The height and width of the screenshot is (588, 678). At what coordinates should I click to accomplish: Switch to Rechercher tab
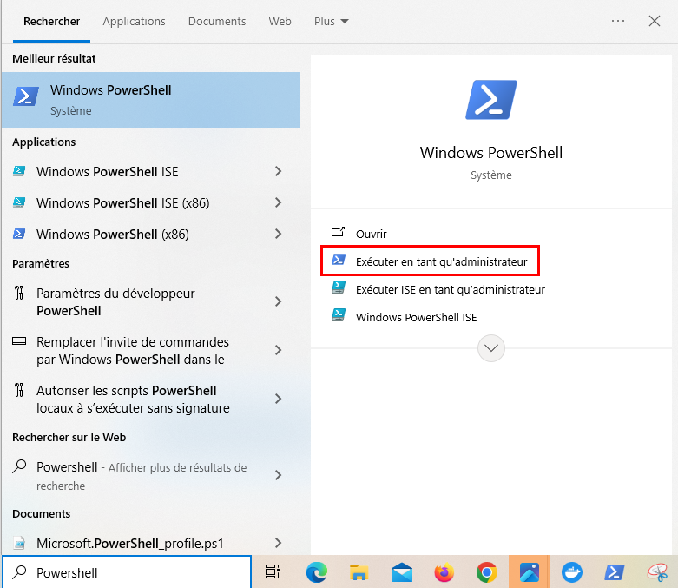tap(51, 21)
